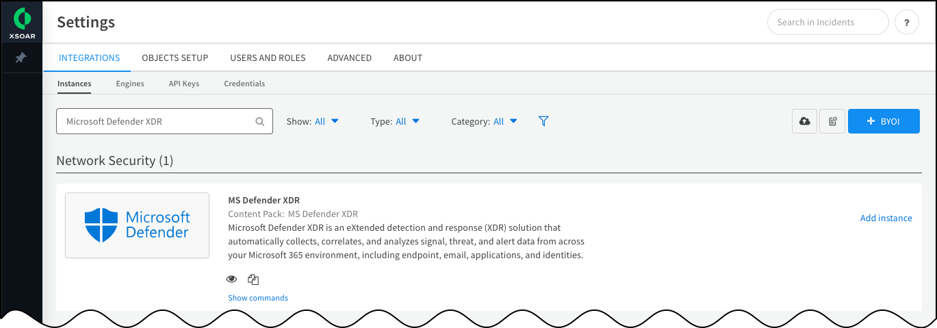
Task: Click the Microsoft Defender XDR search field
Action: pyautogui.click(x=164, y=121)
